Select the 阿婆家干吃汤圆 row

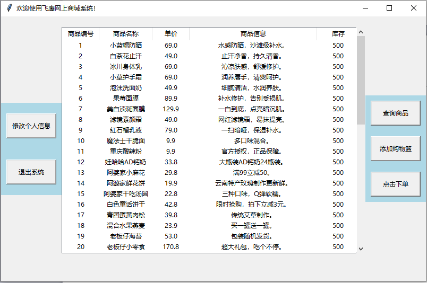point(209,194)
